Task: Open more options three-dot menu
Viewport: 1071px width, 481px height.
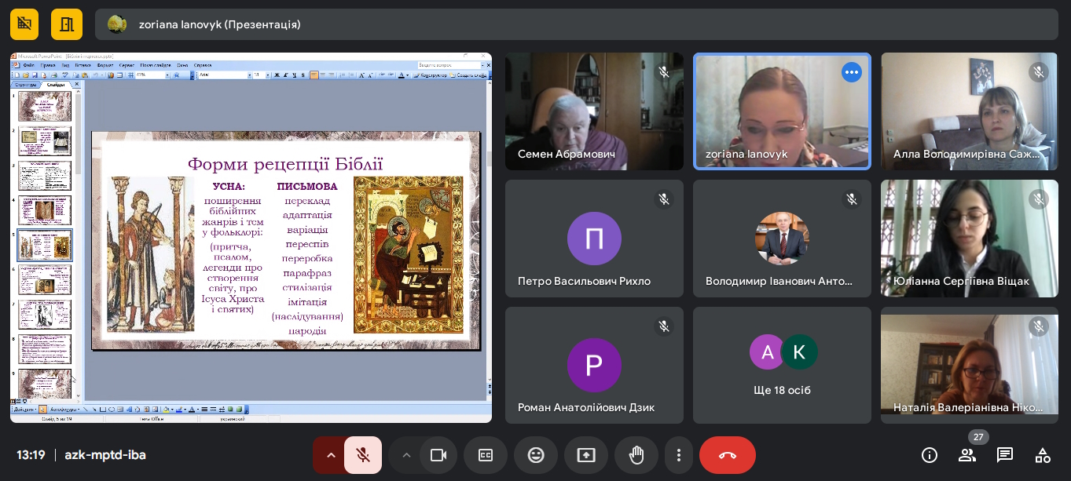Action: click(679, 455)
